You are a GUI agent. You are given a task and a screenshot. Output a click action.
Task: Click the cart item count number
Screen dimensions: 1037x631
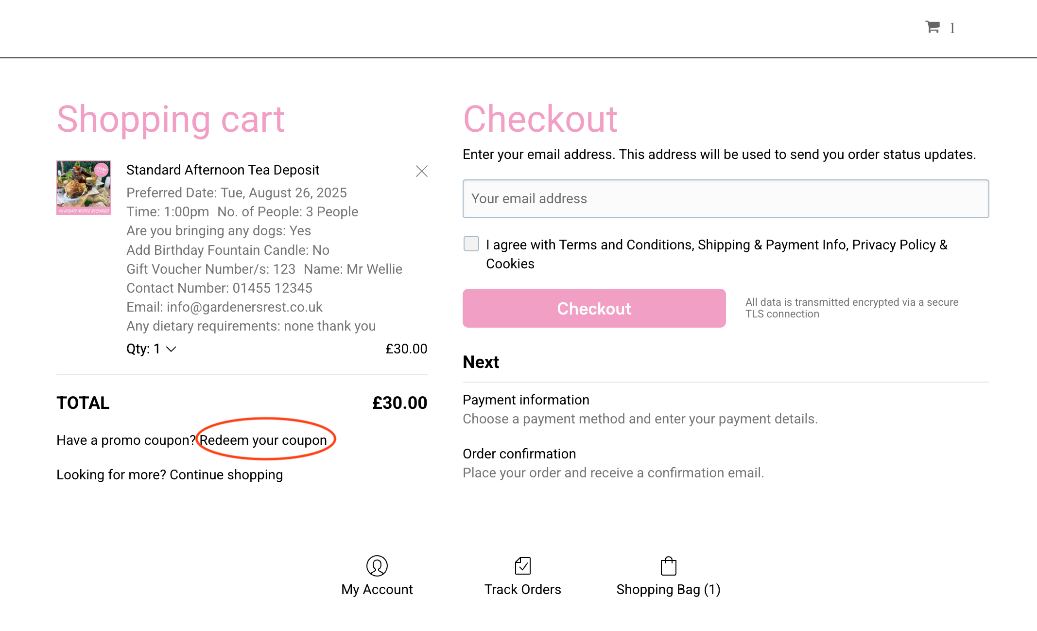pos(952,28)
